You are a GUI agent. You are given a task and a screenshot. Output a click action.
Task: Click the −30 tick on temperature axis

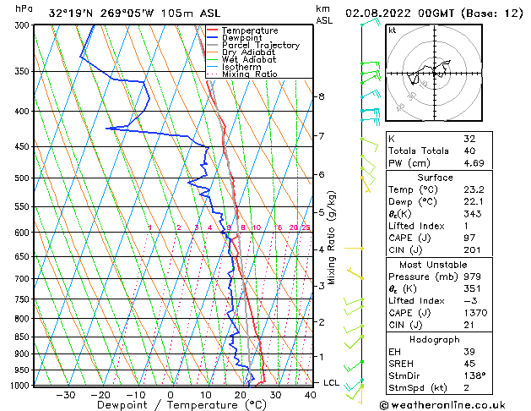coord(66,395)
